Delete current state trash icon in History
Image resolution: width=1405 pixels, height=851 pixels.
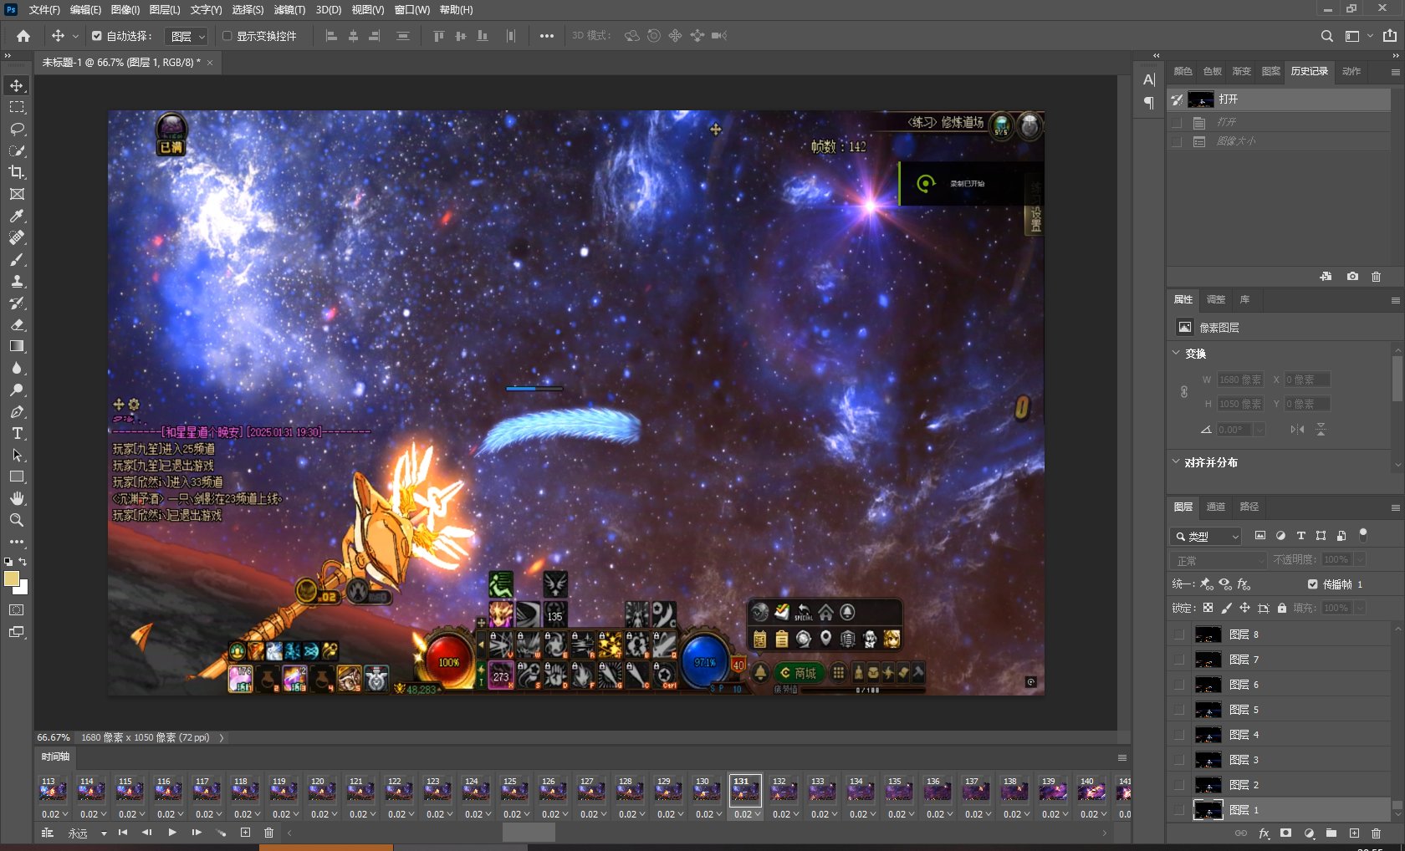pos(1376,277)
